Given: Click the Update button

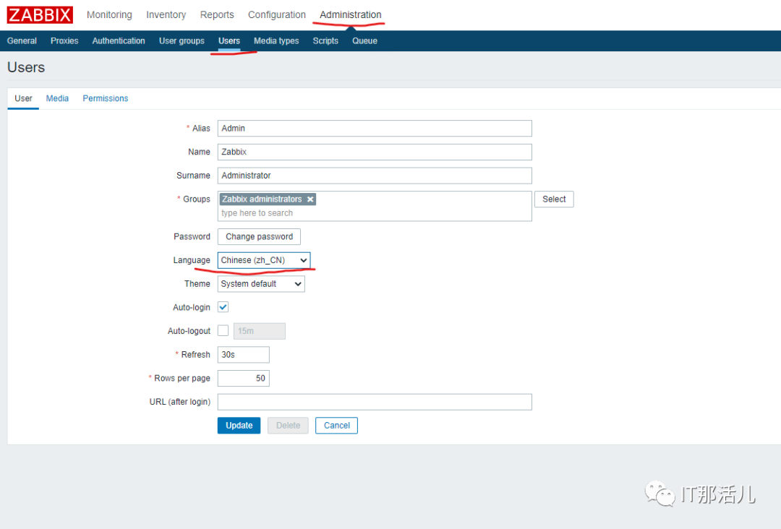Looking at the screenshot, I should (239, 426).
